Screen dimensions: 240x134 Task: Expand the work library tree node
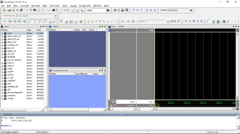point(2,33)
